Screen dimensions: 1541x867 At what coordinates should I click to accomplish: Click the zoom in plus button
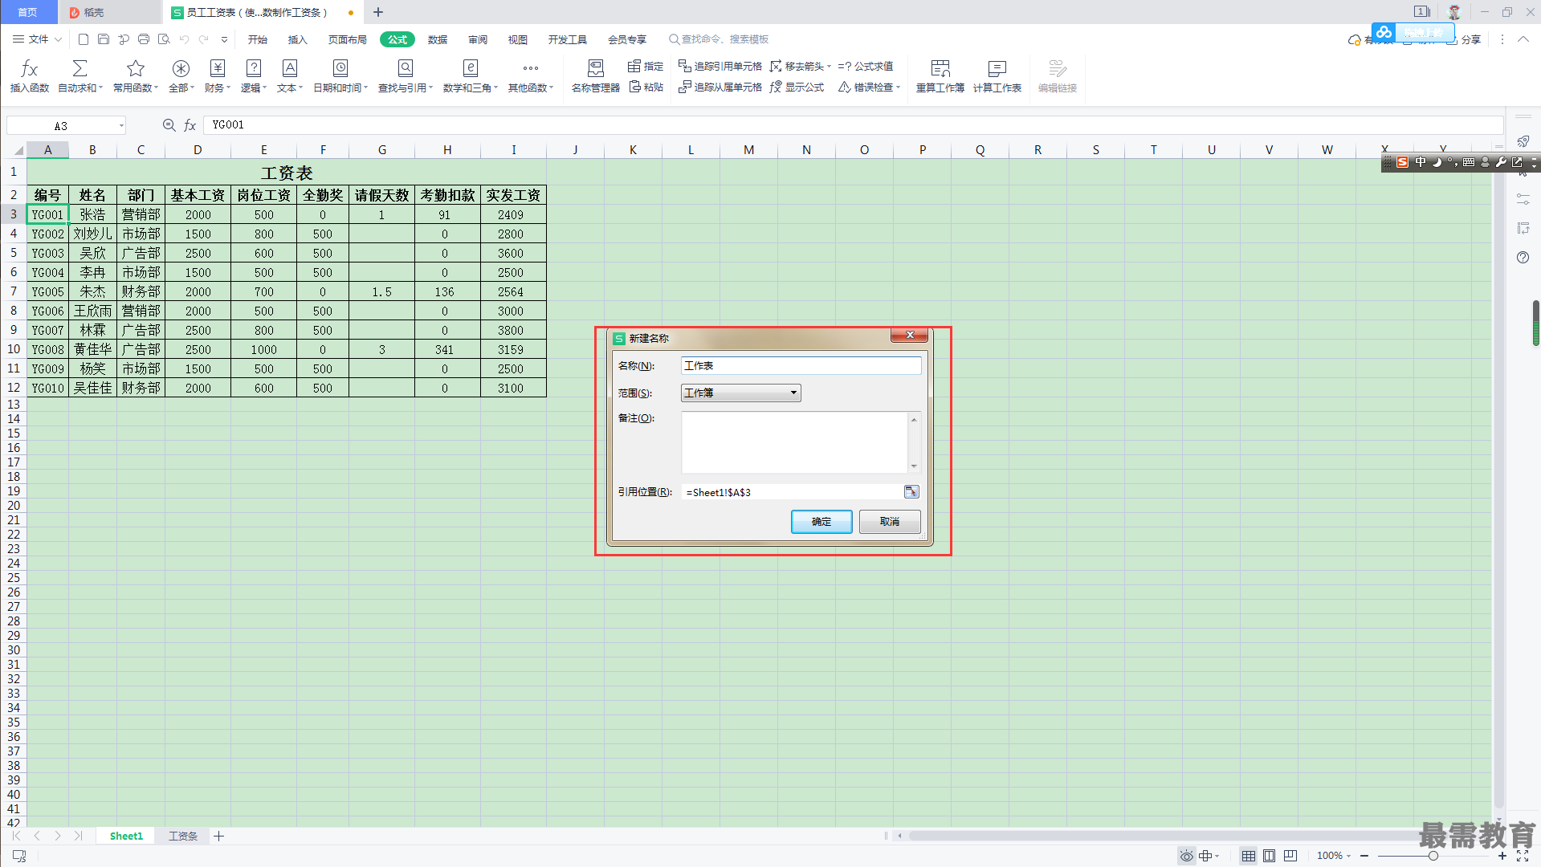(1502, 856)
